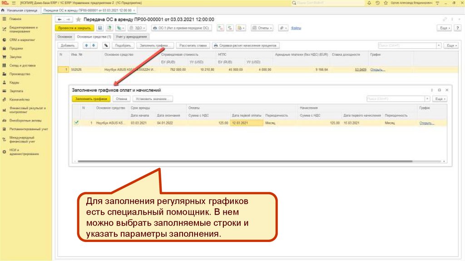Click Установить значения button

pos(153,99)
